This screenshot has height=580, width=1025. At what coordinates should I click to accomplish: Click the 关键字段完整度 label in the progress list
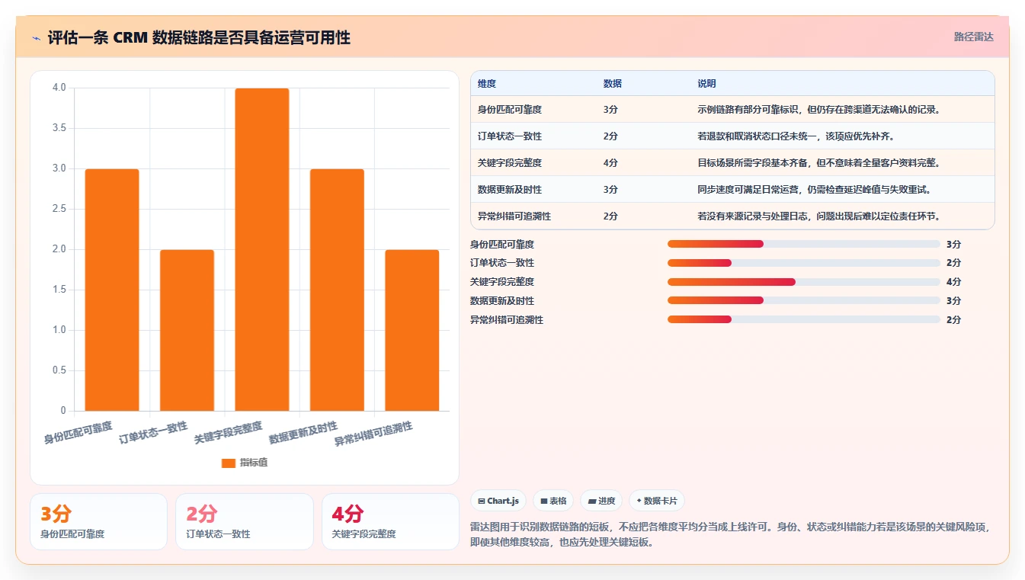coord(502,282)
